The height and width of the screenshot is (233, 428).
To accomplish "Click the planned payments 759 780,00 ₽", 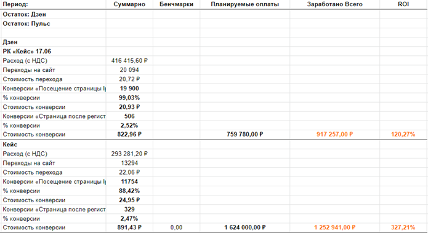I will pyautogui.click(x=245, y=135).
